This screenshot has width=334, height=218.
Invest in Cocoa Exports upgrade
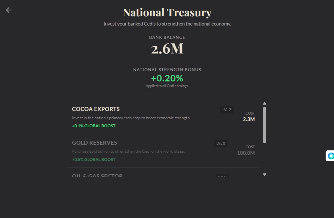click(163, 117)
